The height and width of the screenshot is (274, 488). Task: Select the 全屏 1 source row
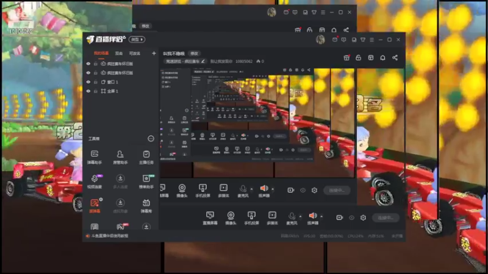coord(121,91)
